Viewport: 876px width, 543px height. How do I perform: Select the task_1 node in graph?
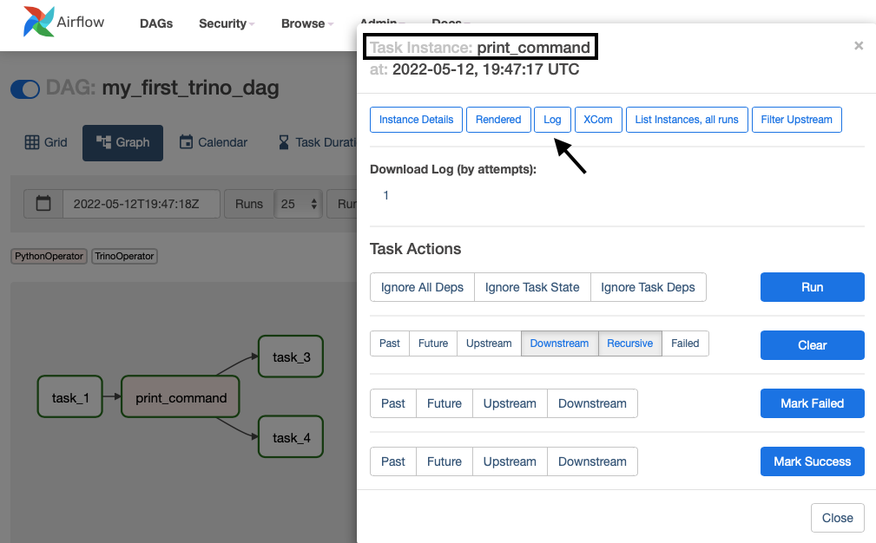[x=70, y=398]
